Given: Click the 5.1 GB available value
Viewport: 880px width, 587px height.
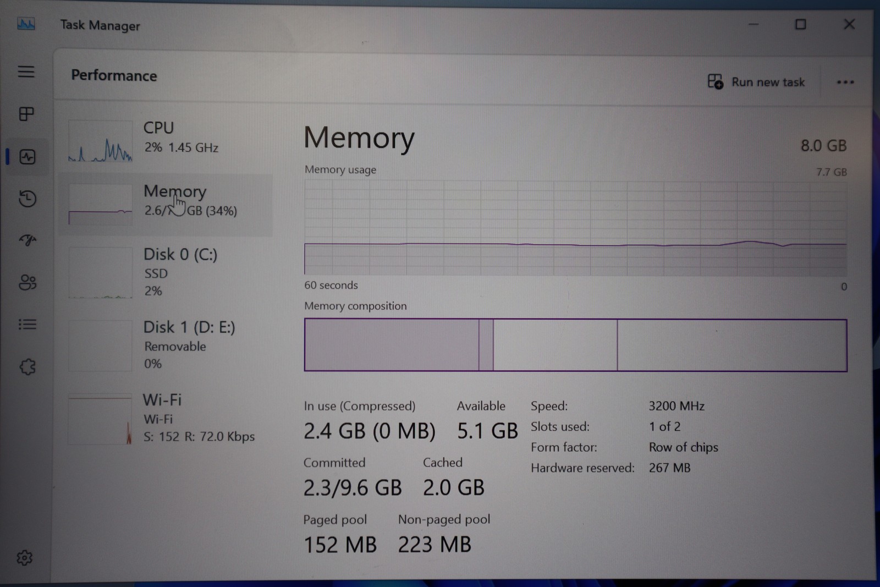Looking at the screenshot, I should click(487, 431).
